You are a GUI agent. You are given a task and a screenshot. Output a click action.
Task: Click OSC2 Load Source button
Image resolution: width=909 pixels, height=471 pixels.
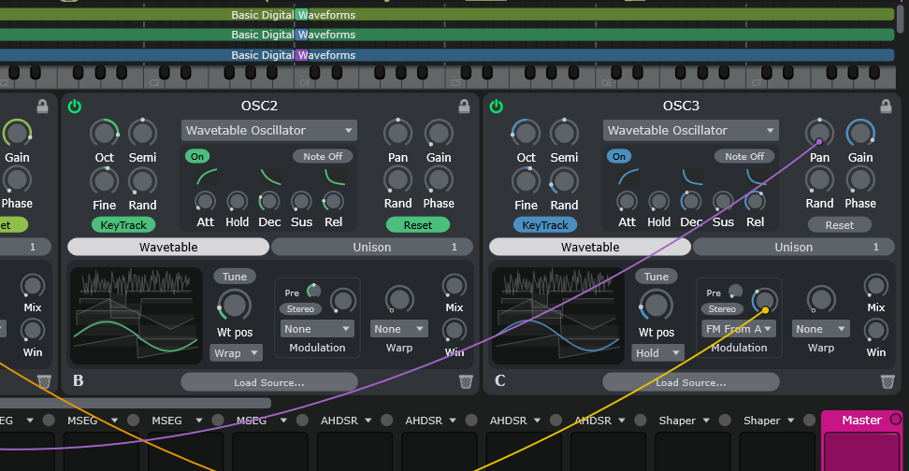click(269, 382)
